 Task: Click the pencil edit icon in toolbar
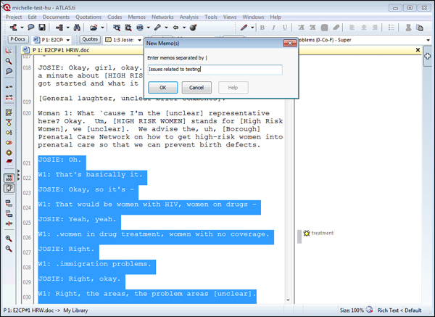coord(244,28)
